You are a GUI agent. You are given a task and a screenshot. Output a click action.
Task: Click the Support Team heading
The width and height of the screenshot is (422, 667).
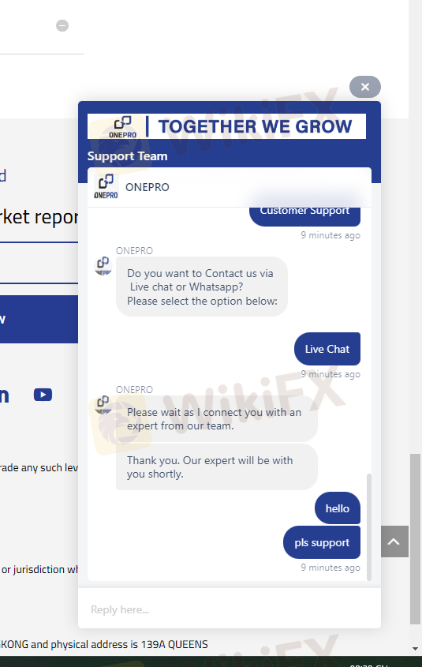click(x=128, y=156)
